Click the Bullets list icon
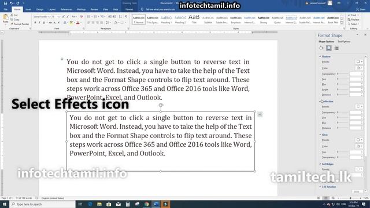The image size is (370, 208). pyautogui.click(x=89, y=17)
